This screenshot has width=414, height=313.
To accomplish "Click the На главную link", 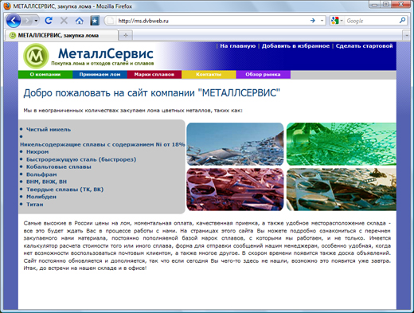I will point(238,46).
